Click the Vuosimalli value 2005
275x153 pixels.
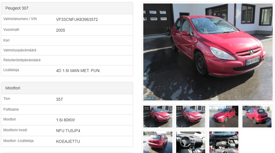tap(60, 30)
